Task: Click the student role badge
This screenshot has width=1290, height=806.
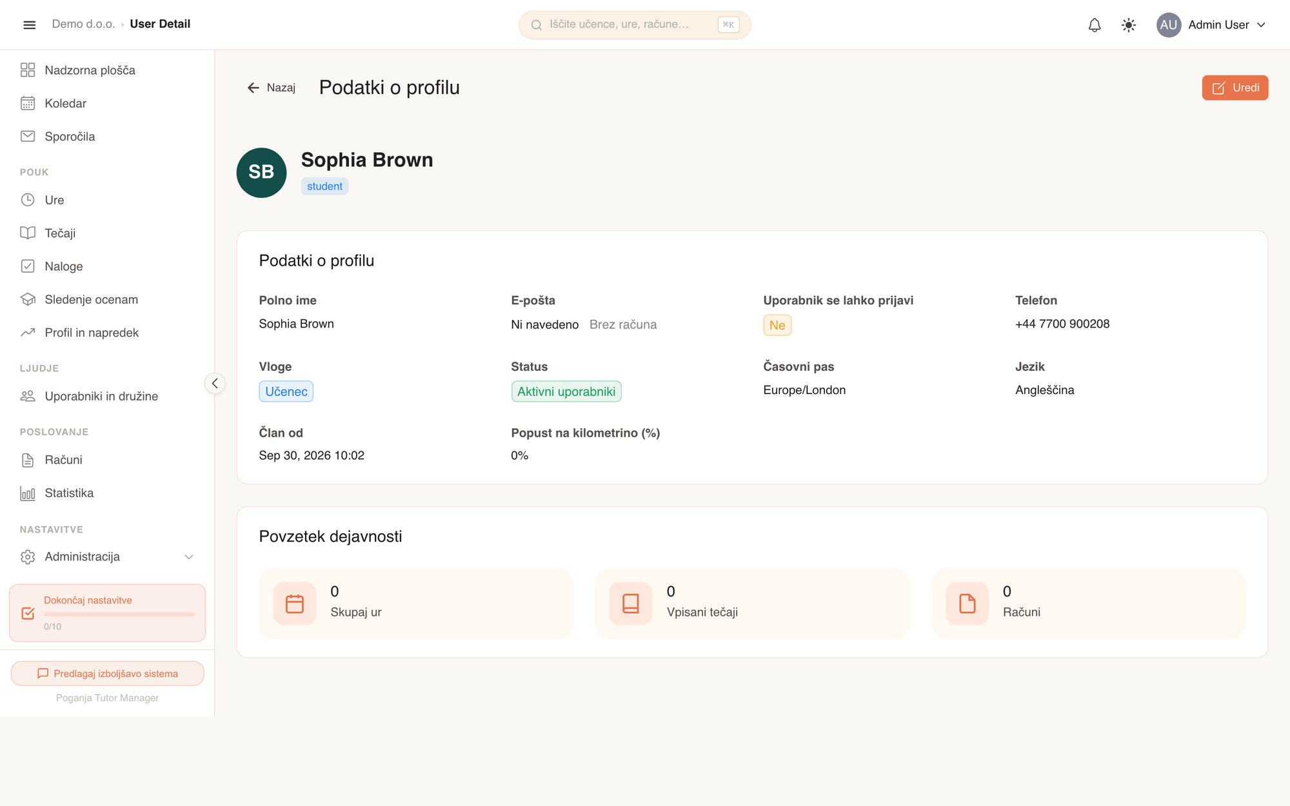Action: pyautogui.click(x=324, y=186)
